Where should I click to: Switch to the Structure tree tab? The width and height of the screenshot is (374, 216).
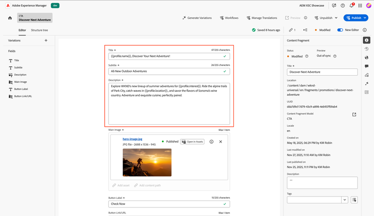tap(39, 30)
